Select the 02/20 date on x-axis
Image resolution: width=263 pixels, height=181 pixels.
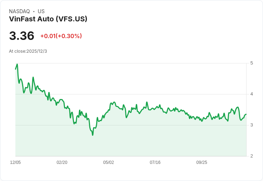(x=62, y=162)
